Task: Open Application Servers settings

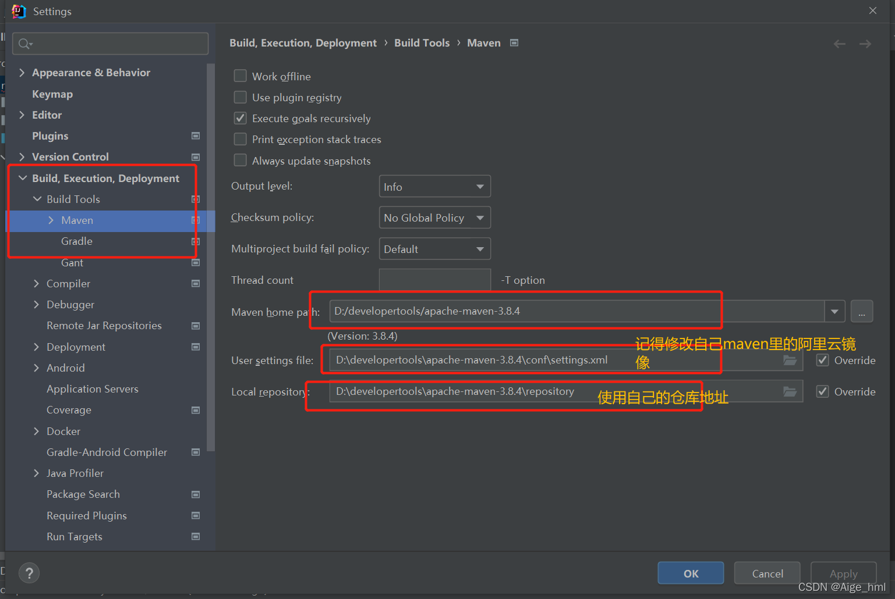Action: coord(93,389)
